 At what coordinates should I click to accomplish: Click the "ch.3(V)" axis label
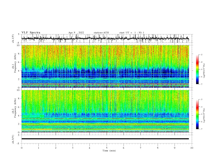[x=13, y=139]
